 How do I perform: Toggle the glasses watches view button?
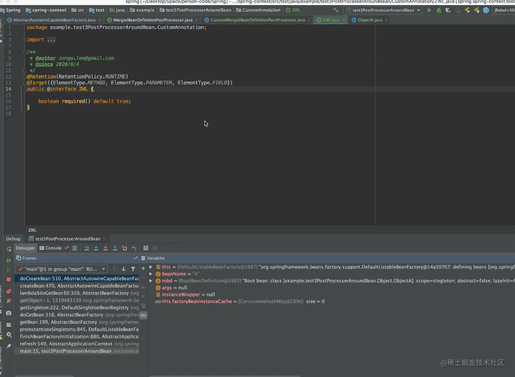[x=143, y=315]
